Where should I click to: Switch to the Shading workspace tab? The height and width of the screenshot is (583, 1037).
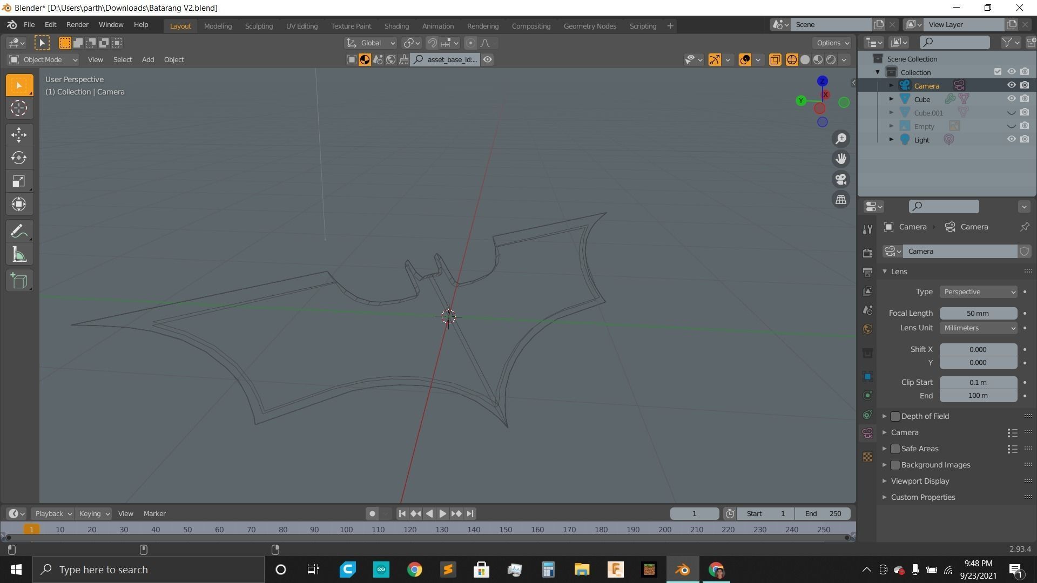pyautogui.click(x=396, y=26)
